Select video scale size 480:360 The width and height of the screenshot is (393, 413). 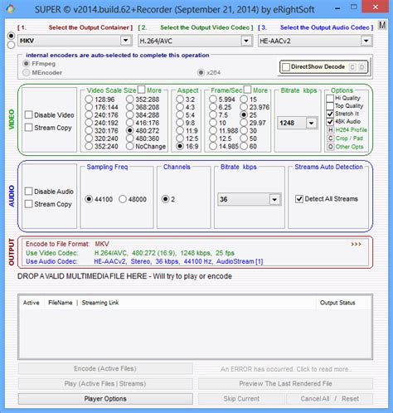coord(130,138)
